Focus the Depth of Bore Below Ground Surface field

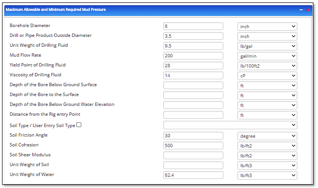[193, 85]
